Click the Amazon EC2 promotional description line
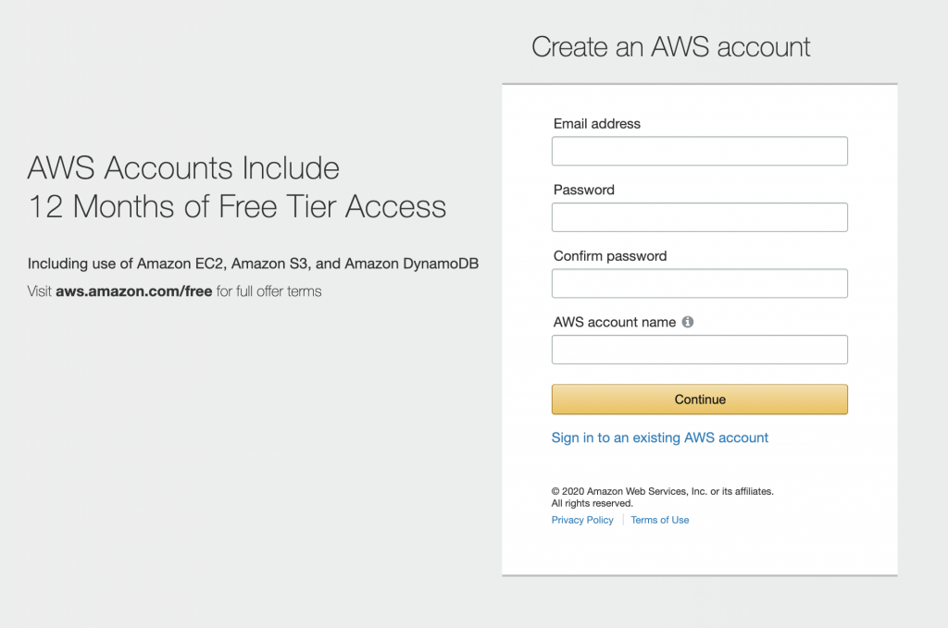Image resolution: width=948 pixels, height=628 pixels. coord(253,264)
